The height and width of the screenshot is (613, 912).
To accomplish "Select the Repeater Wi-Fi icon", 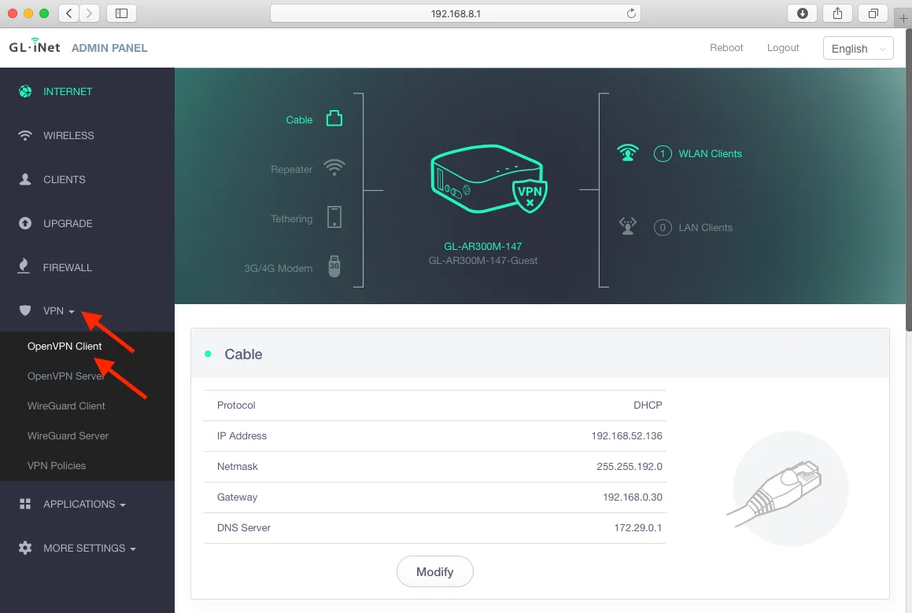I will 334,169.
